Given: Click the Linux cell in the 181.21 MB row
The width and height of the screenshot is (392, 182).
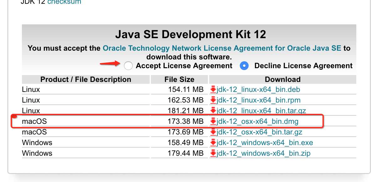Looking at the screenshot, I should tap(86, 111).
